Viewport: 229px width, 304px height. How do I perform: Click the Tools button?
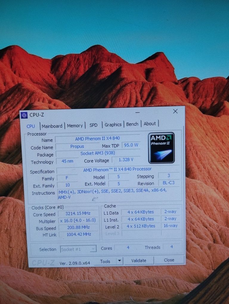pos(105,262)
